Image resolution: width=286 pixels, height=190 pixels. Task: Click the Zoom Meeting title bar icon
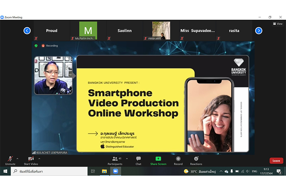coord(2,17)
